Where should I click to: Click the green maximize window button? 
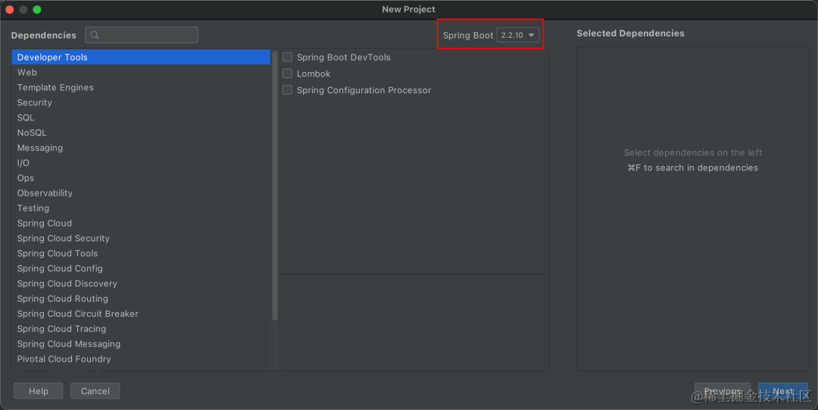click(37, 9)
